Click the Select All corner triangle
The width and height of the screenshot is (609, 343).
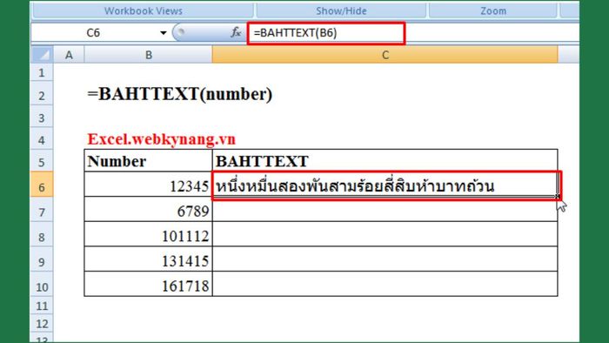pos(42,55)
